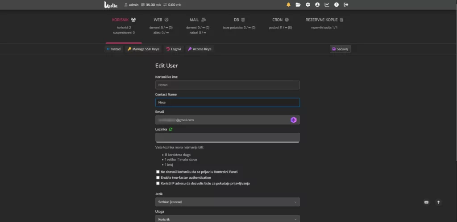457x222 pixels.
Task: Go back with the Nazad button
Action: 114,49
